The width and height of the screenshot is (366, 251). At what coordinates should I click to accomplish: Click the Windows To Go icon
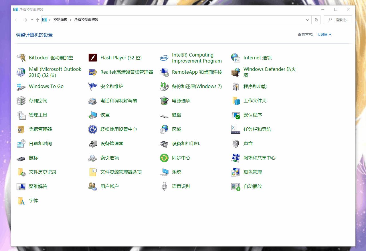21,87
